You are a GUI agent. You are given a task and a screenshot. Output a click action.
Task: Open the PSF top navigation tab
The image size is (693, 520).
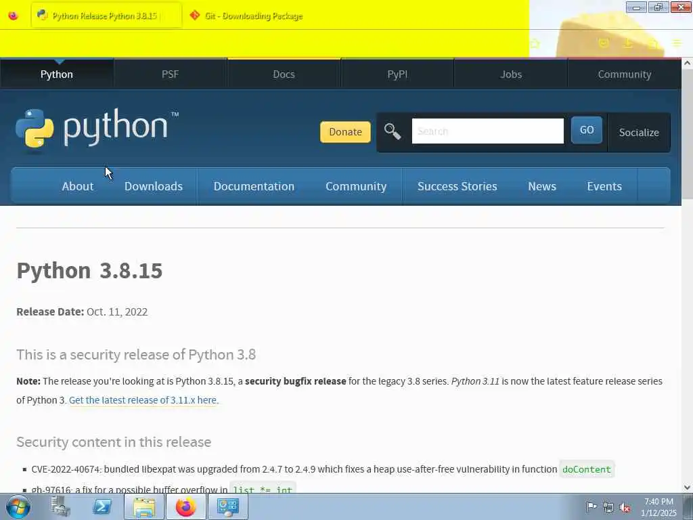click(x=170, y=74)
